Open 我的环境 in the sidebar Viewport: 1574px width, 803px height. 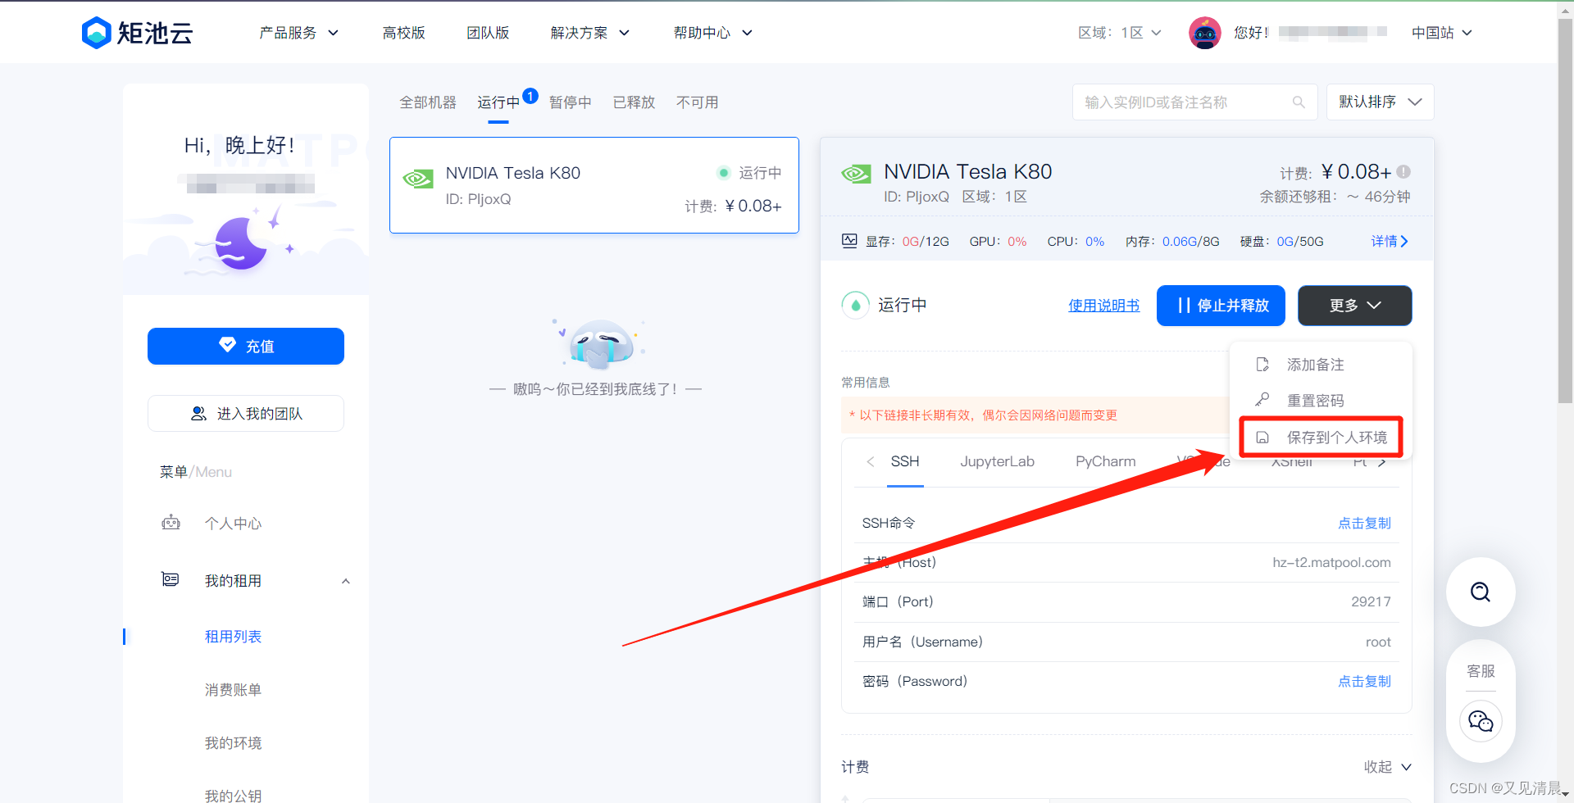[234, 743]
